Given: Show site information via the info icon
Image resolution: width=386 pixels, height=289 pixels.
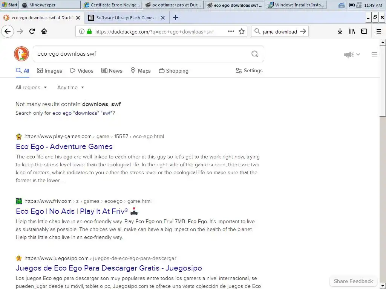Looking at the screenshot, I should point(81,31).
